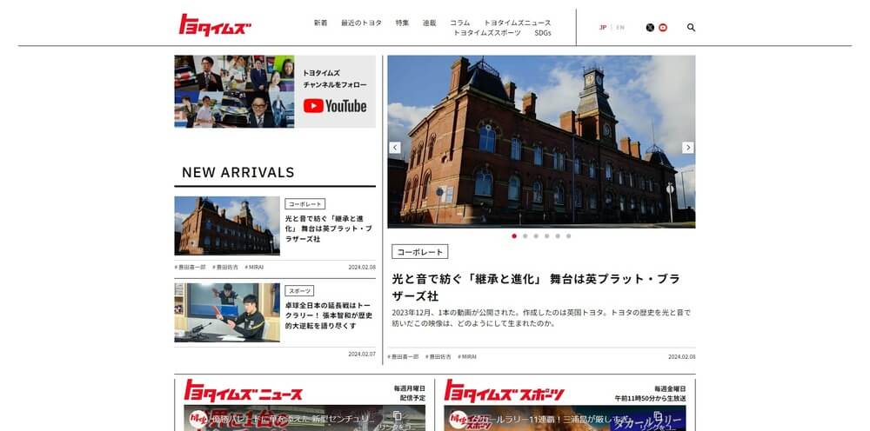This screenshot has height=431, width=870.
Task: Open the YouTube channel follow banner
Action: pyautogui.click(x=275, y=91)
